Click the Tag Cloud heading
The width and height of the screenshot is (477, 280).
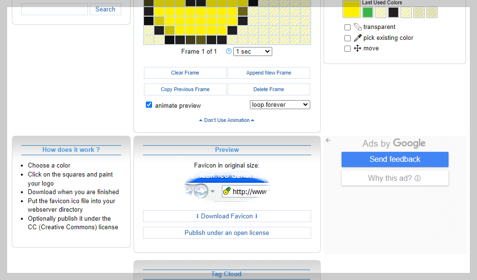[226, 274]
